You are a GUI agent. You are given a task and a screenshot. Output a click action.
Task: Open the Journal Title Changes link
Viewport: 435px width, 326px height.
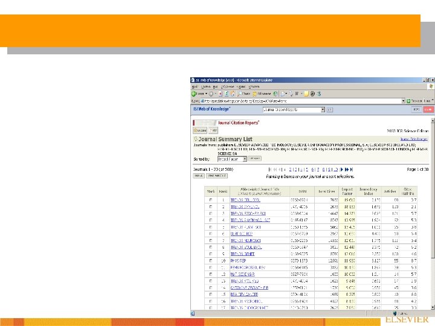click(x=414, y=139)
